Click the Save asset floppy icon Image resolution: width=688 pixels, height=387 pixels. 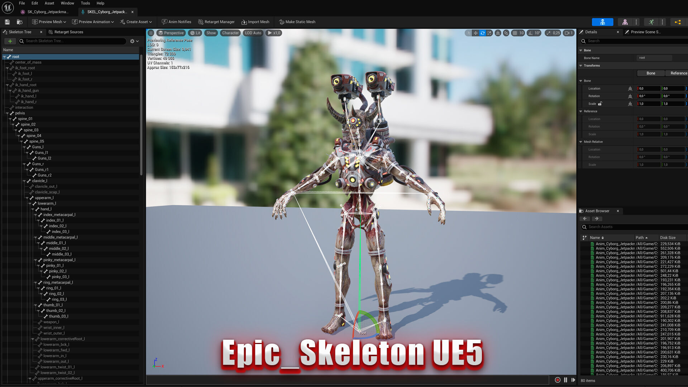tap(7, 22)
